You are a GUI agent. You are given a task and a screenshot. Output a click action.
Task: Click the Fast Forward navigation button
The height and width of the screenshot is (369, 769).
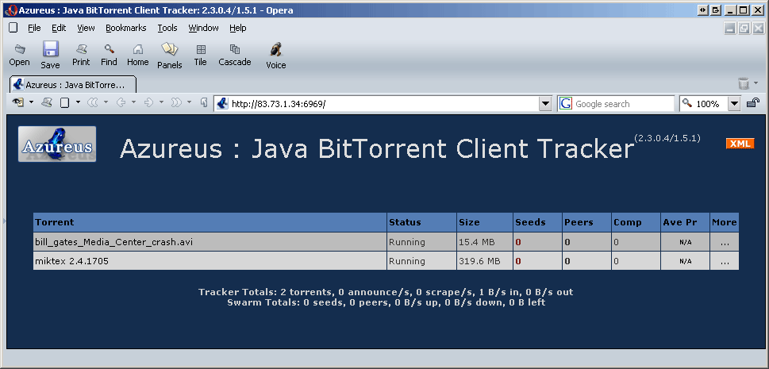[176, 102]
